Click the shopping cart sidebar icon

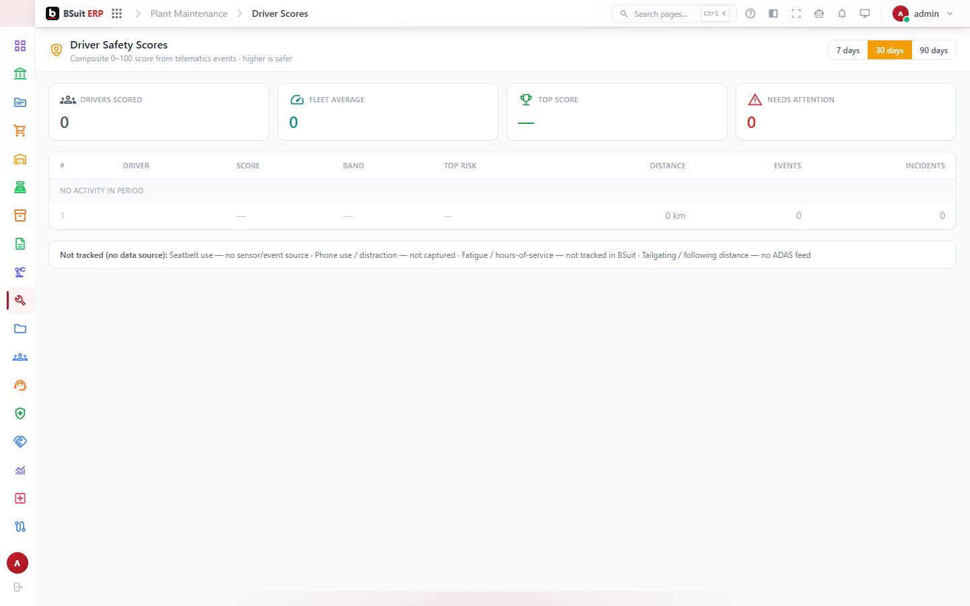(x=20, y=131)
